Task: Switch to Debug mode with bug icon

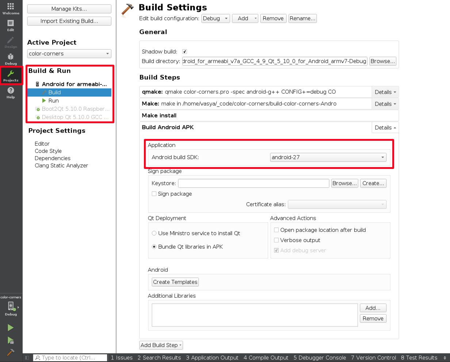Action: (x=11, y=59)
